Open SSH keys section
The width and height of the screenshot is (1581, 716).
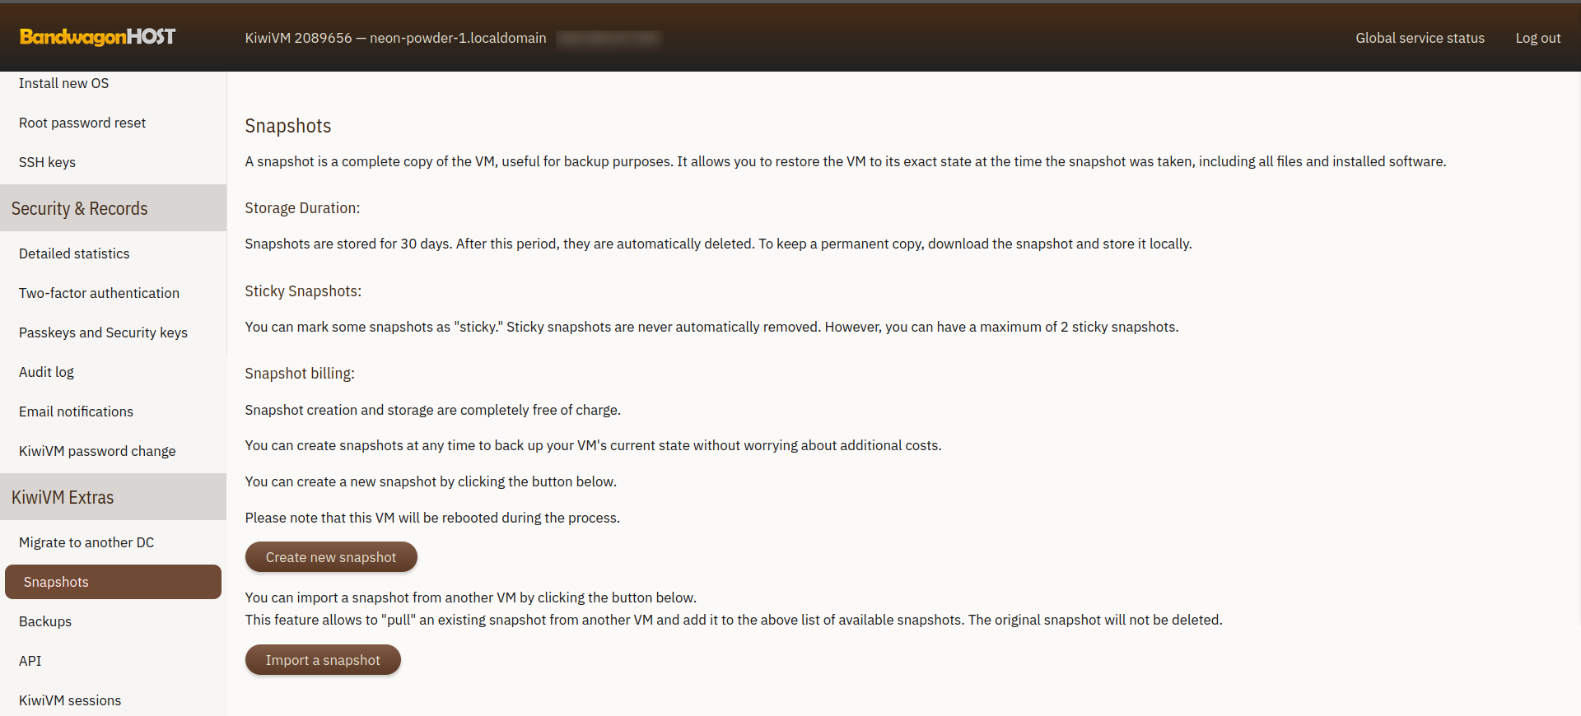[x=47, y=162]
